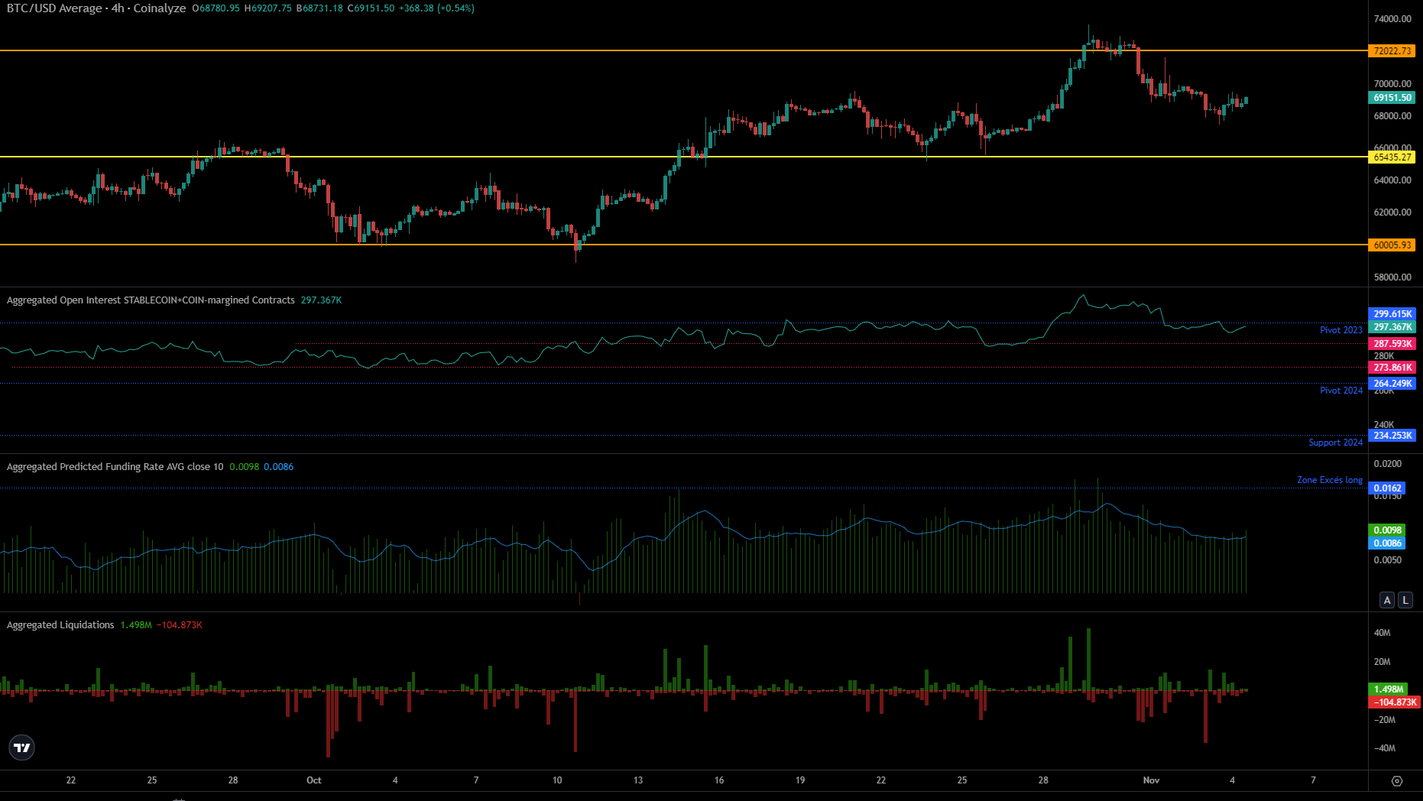The image size is (1423, 801).
Task: Select the yellow horizontal line at 65435.27
Action: coord(684,157)
